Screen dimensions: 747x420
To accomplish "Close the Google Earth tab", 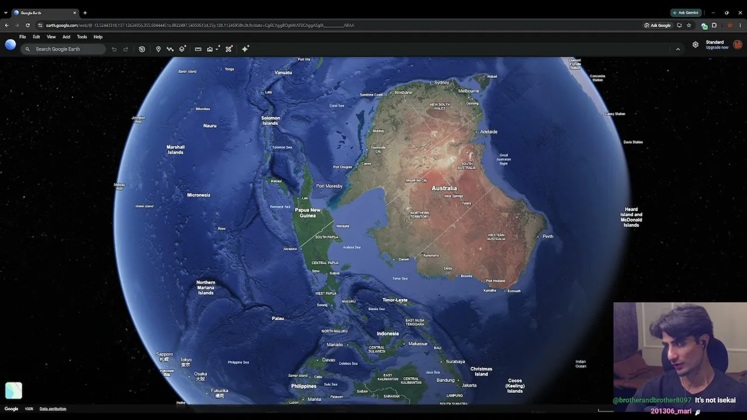I will point(75,12).
